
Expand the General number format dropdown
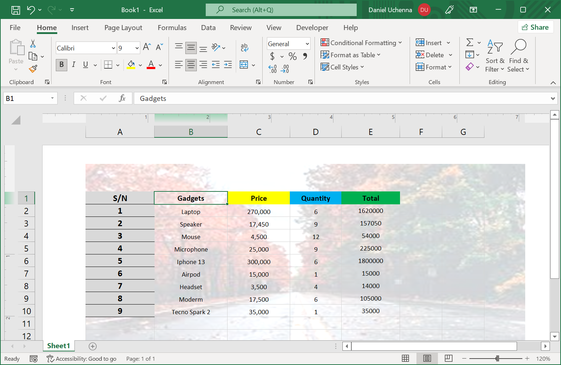point(307,44)
